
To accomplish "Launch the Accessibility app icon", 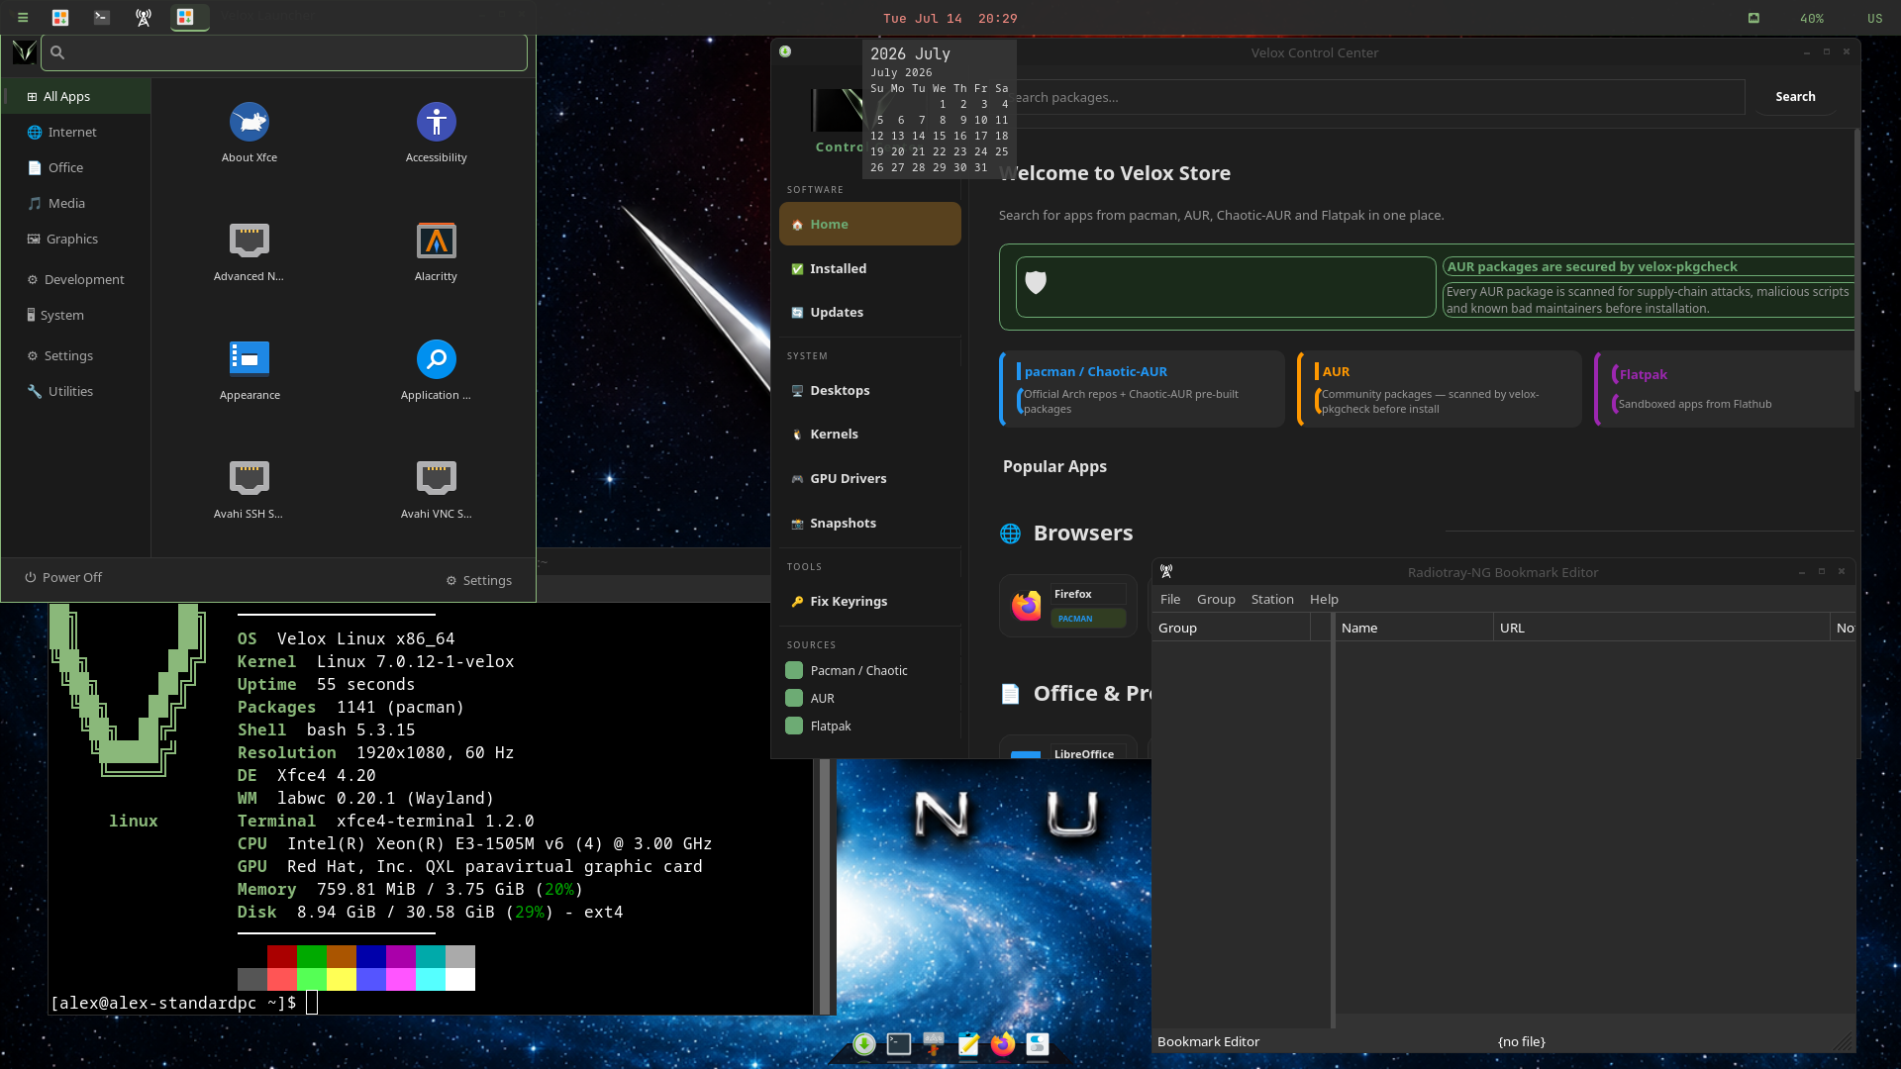I will [436, 122].
